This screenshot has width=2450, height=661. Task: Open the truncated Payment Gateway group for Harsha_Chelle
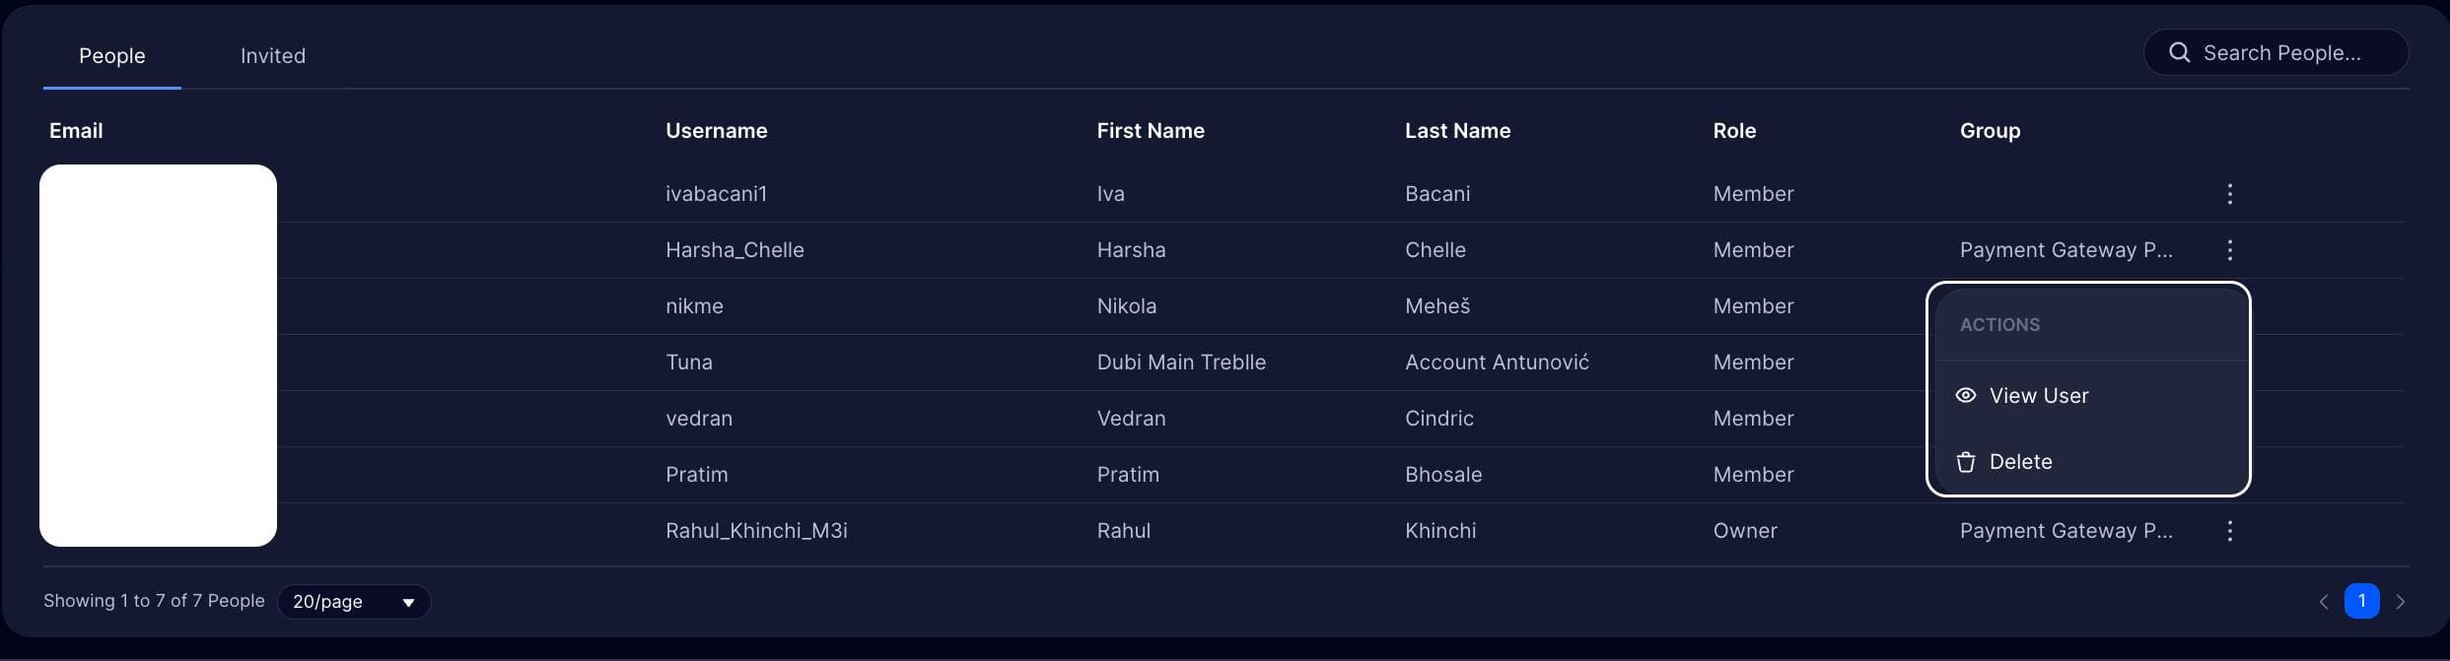coord(2066,250)
